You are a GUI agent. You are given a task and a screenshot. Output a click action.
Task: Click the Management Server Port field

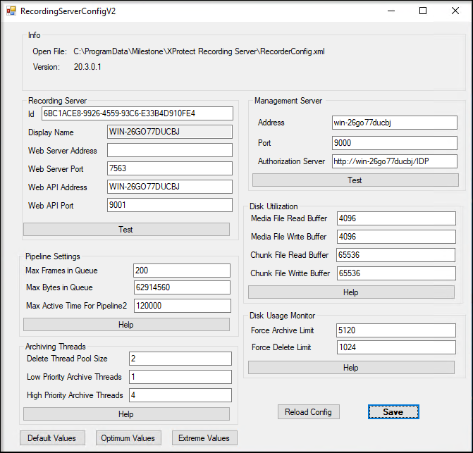[x=395, y=143]
